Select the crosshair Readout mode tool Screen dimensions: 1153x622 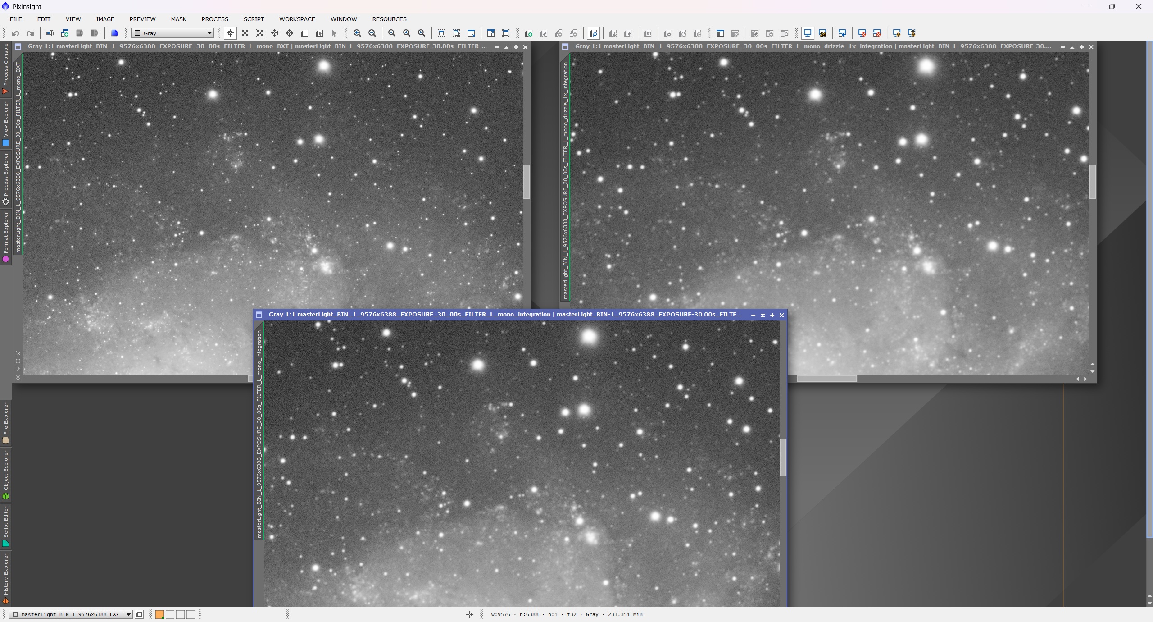[x=230, y=33]
